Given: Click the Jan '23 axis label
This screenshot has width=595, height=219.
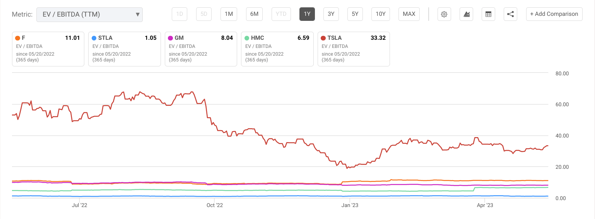Looking at the screenshot, I should [x=350, y=205].
